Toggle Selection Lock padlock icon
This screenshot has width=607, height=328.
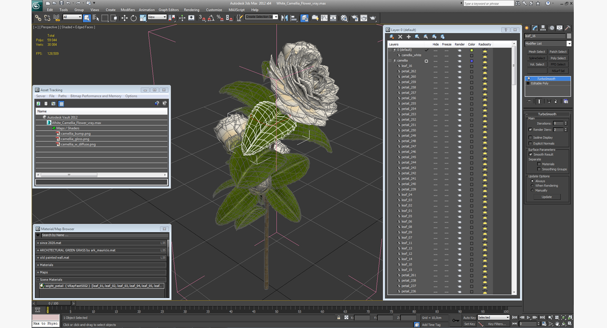[x=338, y=318]
